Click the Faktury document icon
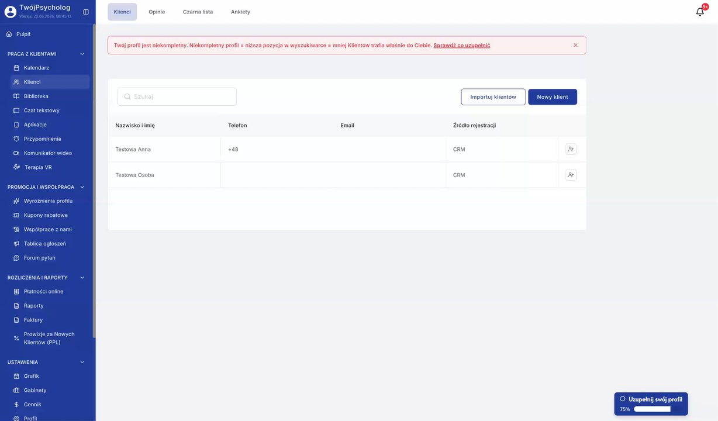This screenshot has height=421, width=718. [x=16, y=320]
